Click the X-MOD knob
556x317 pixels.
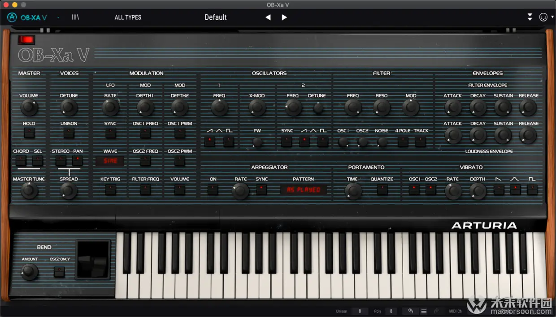click(257, 107)
